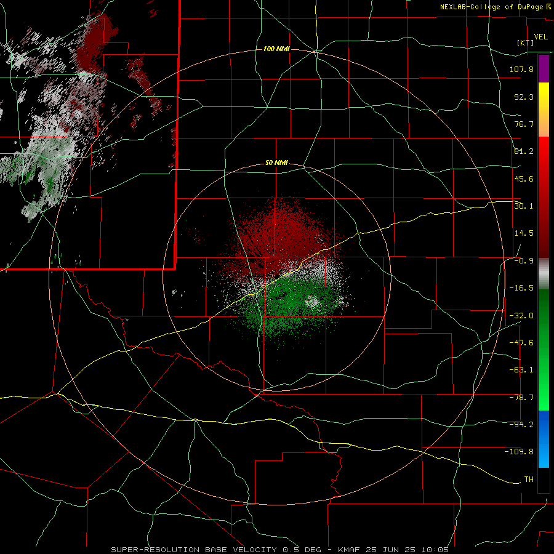The height and width of the screenshot is (554, 554).
Task: Click the 92.3 velocity scale value
Action: tap(524, 97)
